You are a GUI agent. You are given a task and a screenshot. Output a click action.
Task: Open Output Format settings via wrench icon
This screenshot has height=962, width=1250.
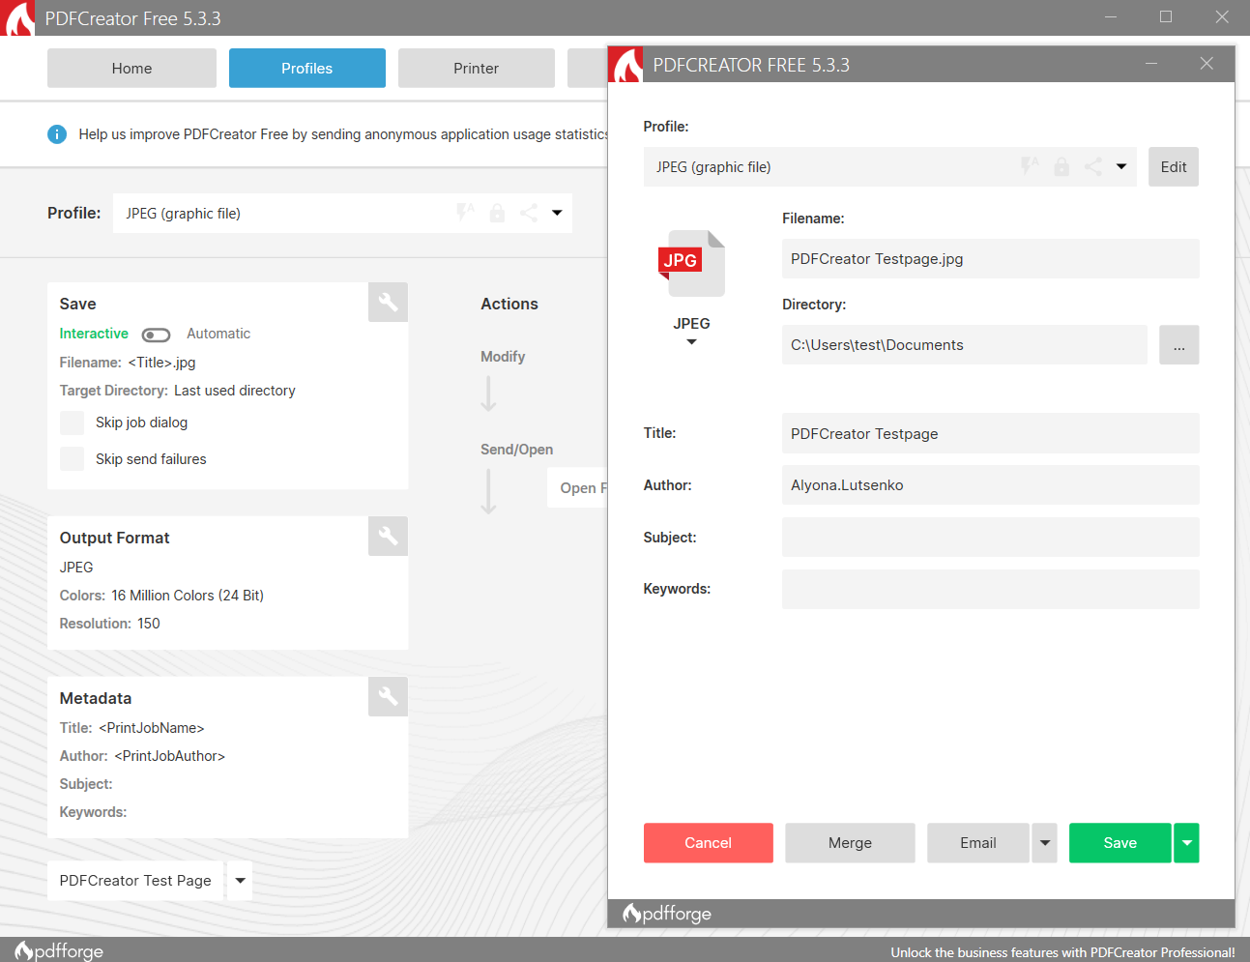[388, 536]
